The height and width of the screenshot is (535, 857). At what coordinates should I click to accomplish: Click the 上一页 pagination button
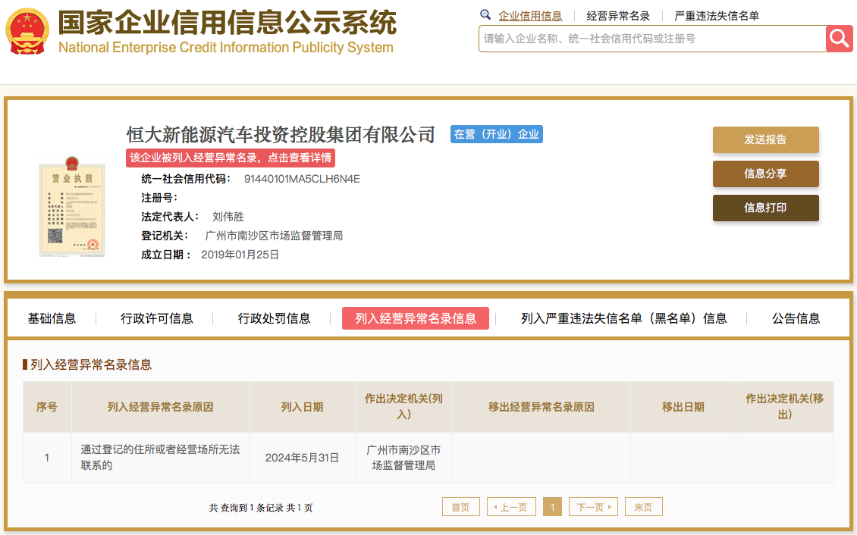point(512,507)
